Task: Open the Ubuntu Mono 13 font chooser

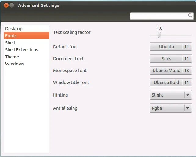Action: click(171, 71)
